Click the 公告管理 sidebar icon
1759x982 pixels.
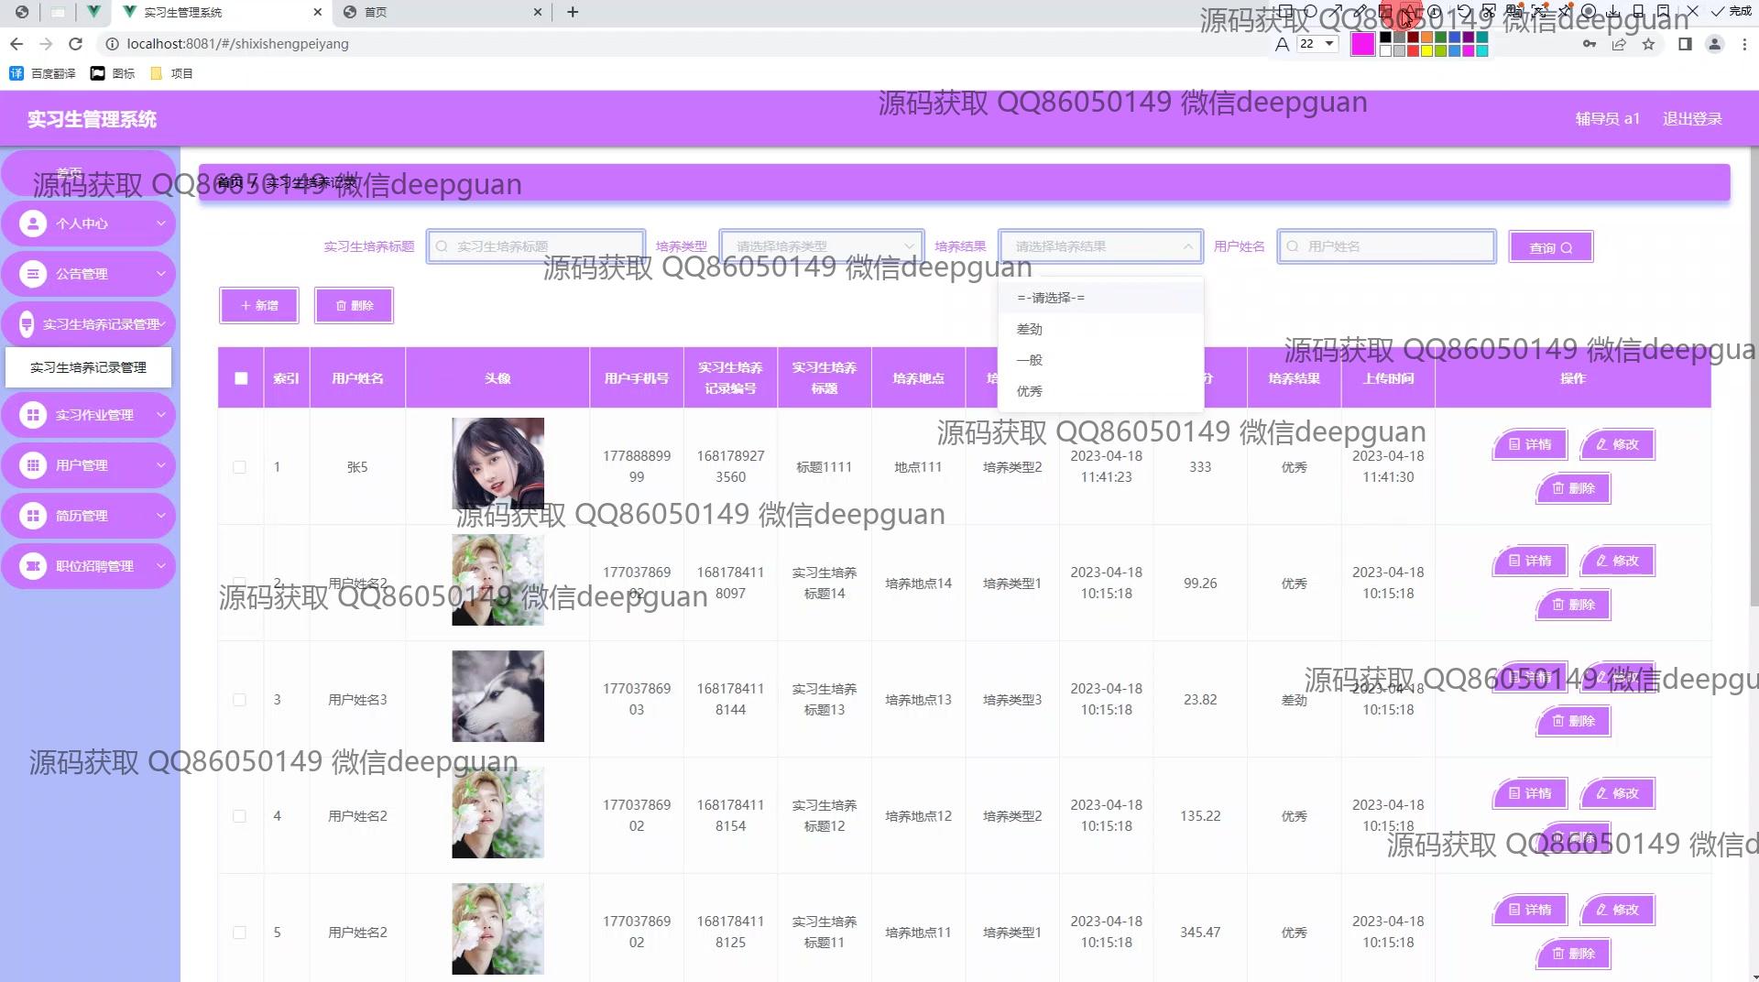click(x=33, y=274)
